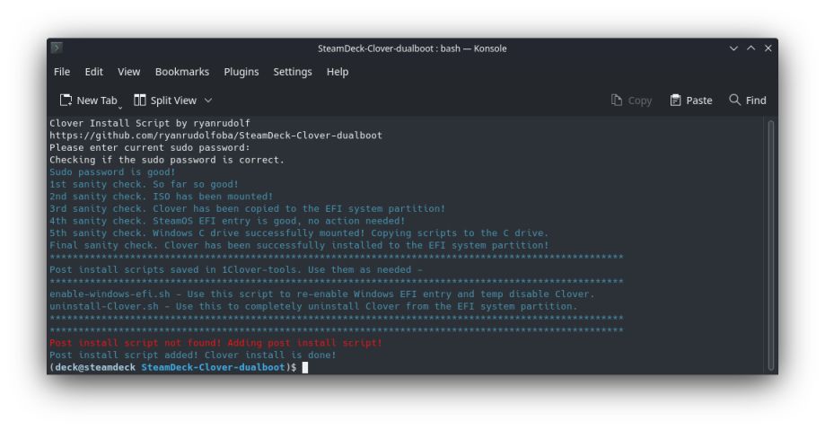Open the New Tab profile dropdown arrow
825x430 pixels.
click(x=120, y=107)
